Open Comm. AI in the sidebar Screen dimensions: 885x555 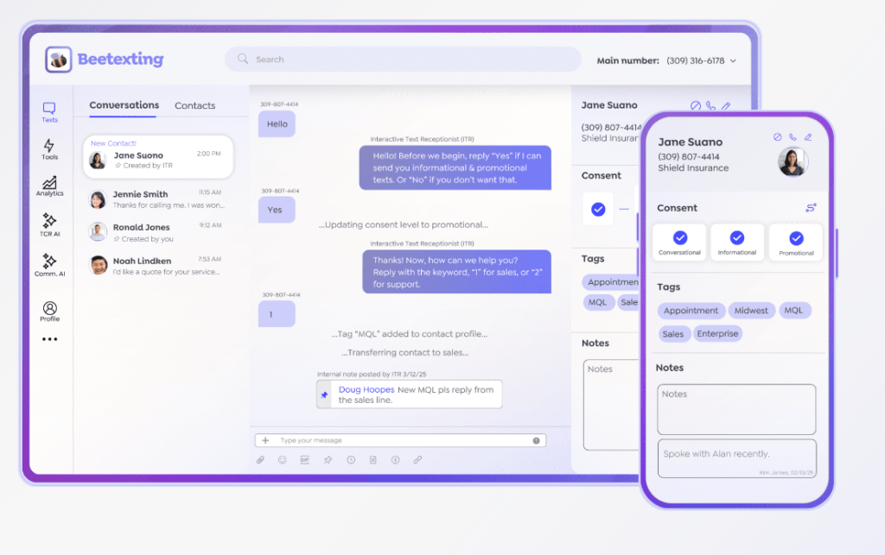click(x=49, y=265)
